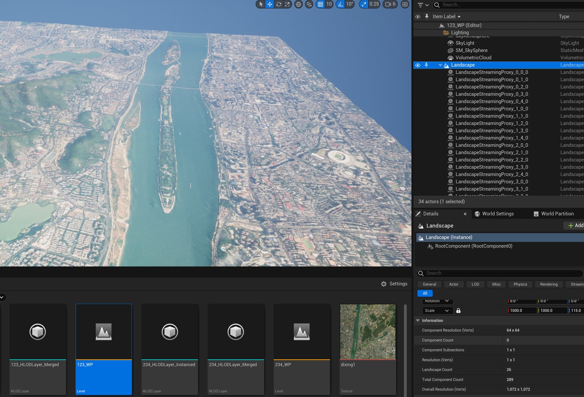Open scale snap value 0.25 menu
The image size is (584, 397).
tap(374, 4)
